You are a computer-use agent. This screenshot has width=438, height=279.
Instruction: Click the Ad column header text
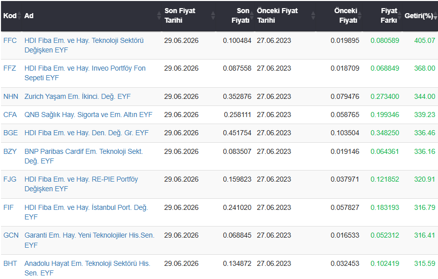click(29, 16)
